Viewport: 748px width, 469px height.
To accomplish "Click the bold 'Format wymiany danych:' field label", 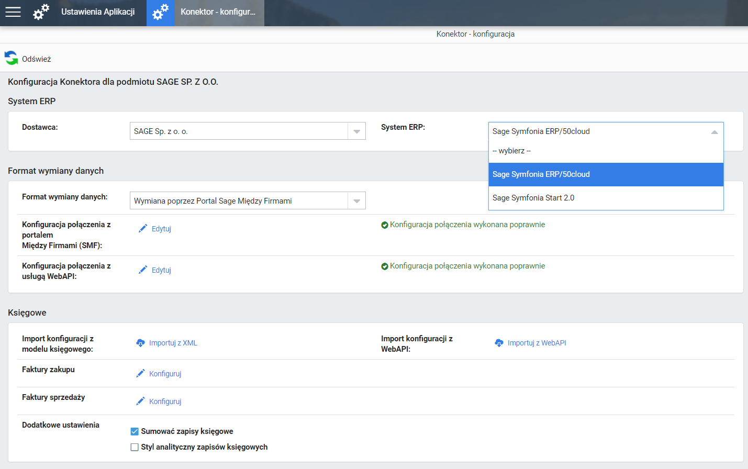I will [x=65, y=197].
